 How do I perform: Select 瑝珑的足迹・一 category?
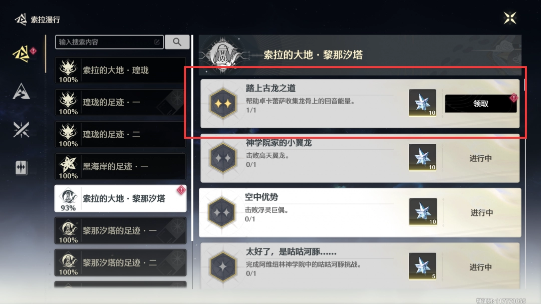coord(120,102)
